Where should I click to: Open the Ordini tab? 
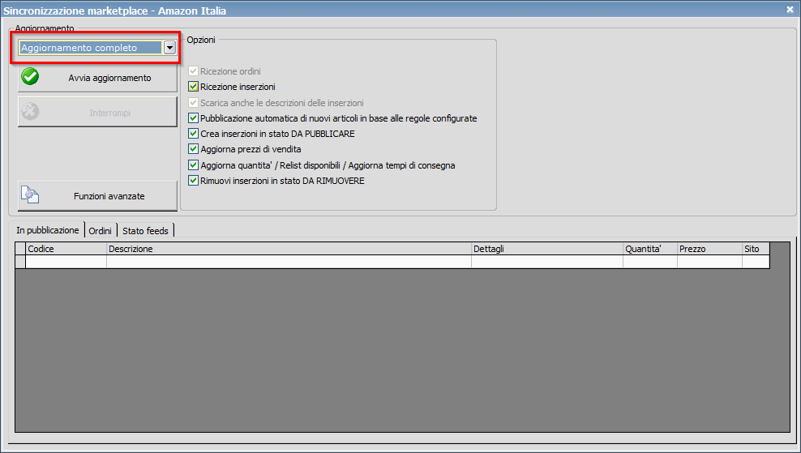point(101,231)
